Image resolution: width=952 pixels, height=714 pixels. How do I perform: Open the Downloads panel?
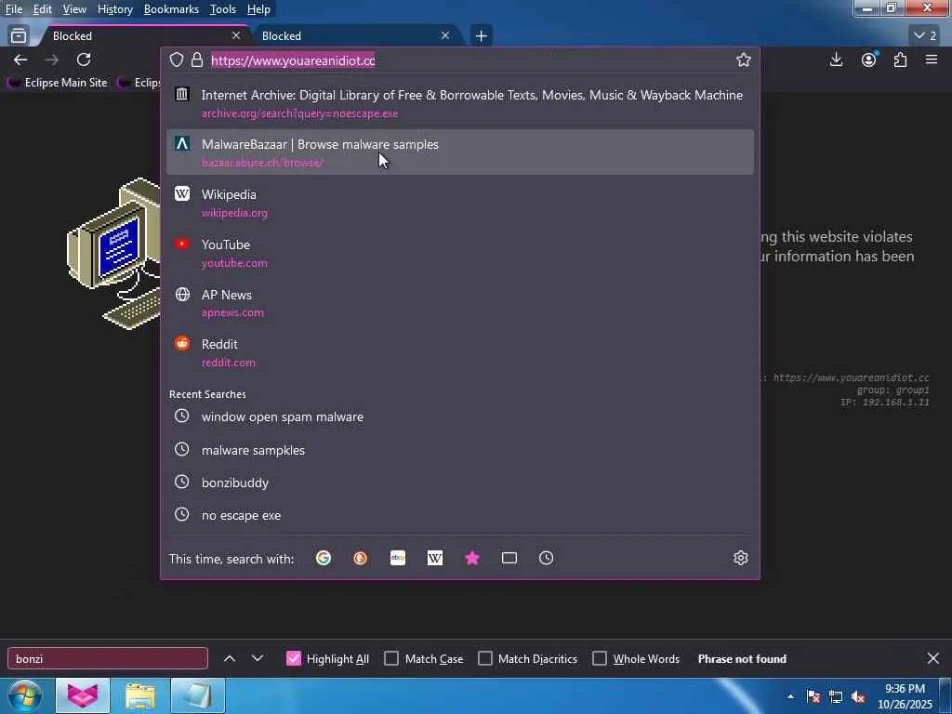click(836, 59)
